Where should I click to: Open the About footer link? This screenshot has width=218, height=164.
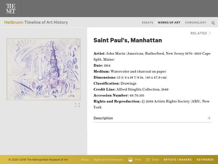85,160
